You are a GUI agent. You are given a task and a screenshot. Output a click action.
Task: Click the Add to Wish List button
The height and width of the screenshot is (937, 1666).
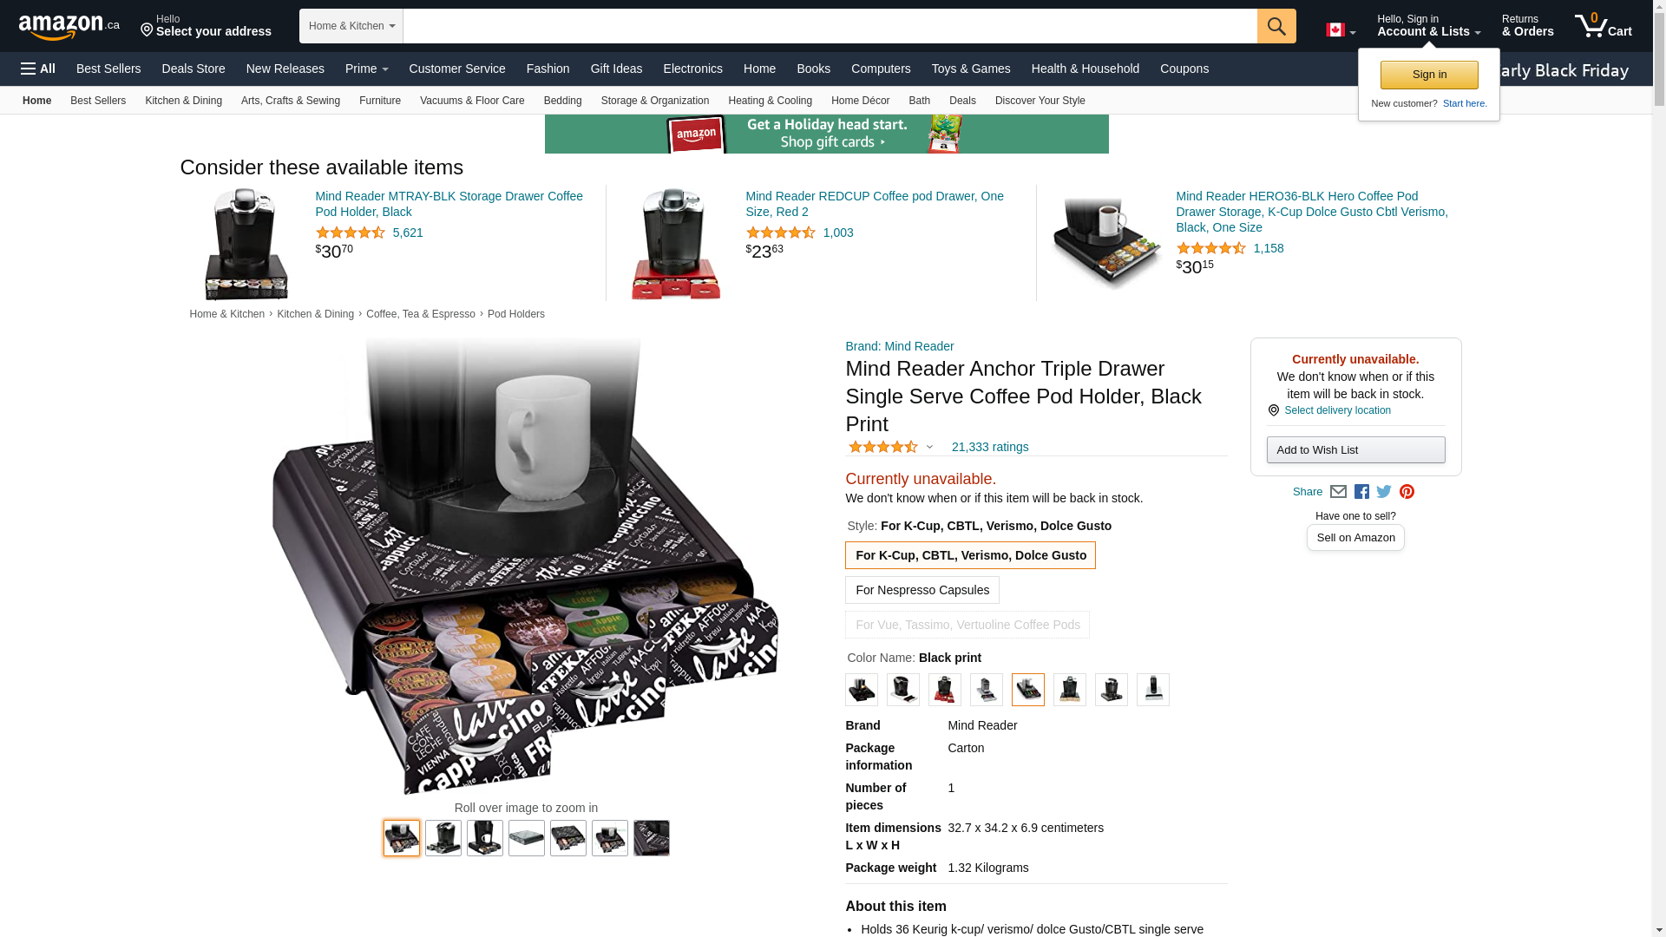pos(1355,449)
